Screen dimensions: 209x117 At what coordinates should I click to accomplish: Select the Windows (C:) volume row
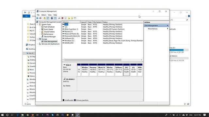[x=102, y=41]
